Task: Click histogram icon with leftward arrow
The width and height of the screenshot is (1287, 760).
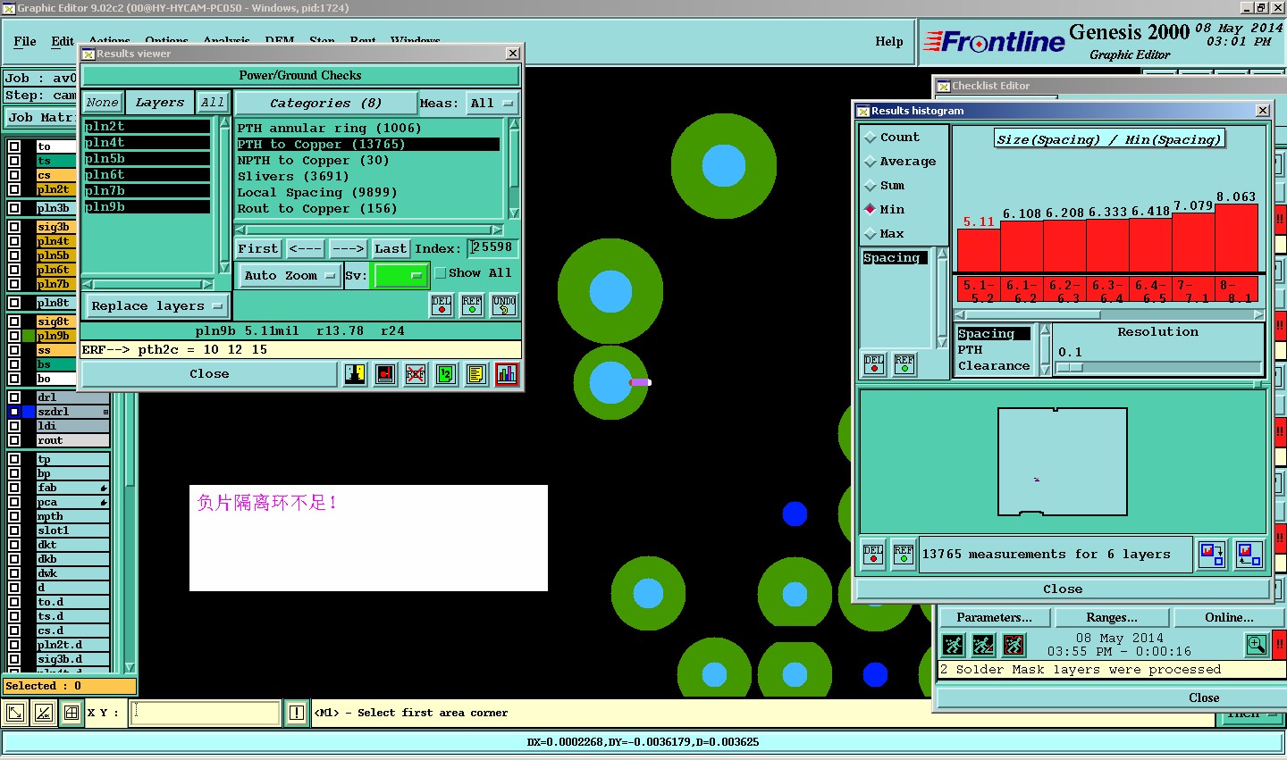Action: [x=1249, y=555]
